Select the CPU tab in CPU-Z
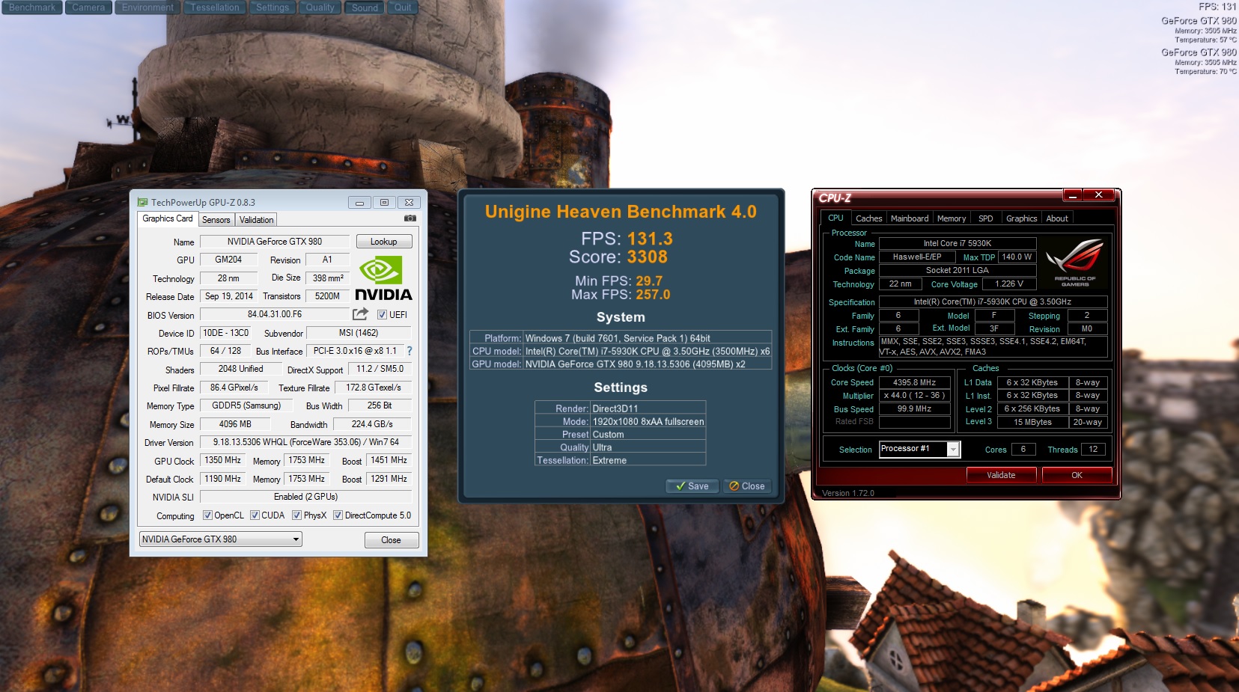This screenshot has width=1239, height=692. (835, 218)
